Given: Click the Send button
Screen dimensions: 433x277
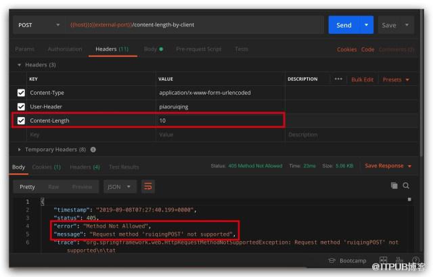Looking at the screenshot, I should (344, 25).
